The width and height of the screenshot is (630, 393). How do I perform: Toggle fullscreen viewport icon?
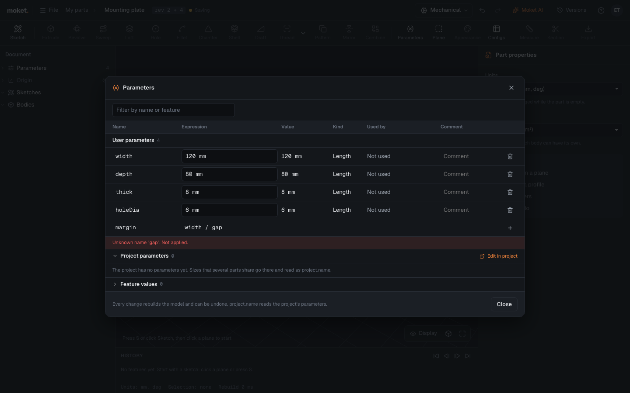click(x=462, y=334)
